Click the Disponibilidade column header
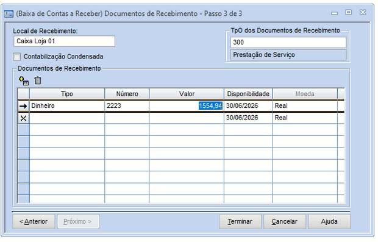 [x=248, y=94]
